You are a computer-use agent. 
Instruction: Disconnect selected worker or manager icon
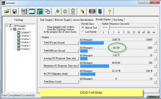(x=92, y=11)
